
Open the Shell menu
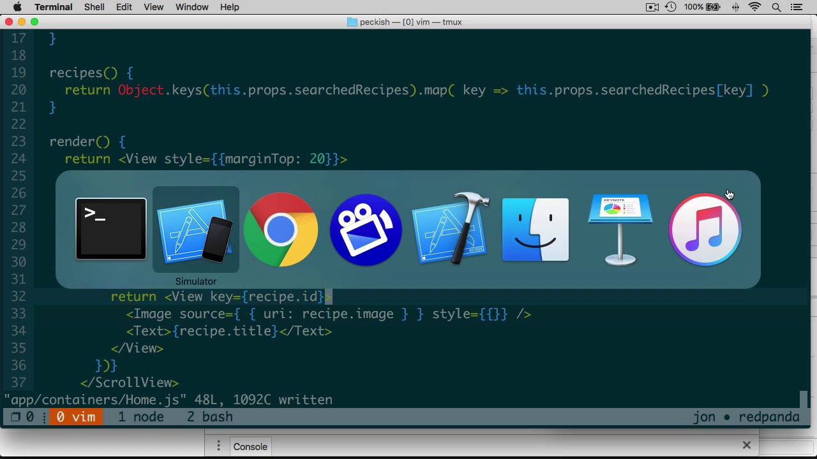94,7
